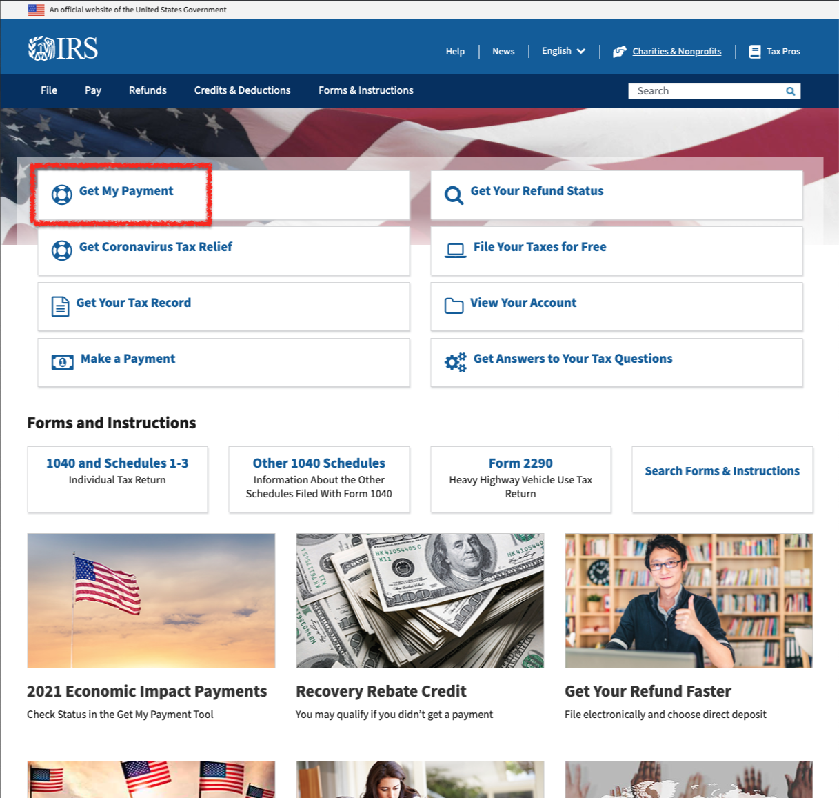This screenshot has height=798, width=839.
Task: Open the 1040 and Schedules 1-3 card
Action: 117,479
